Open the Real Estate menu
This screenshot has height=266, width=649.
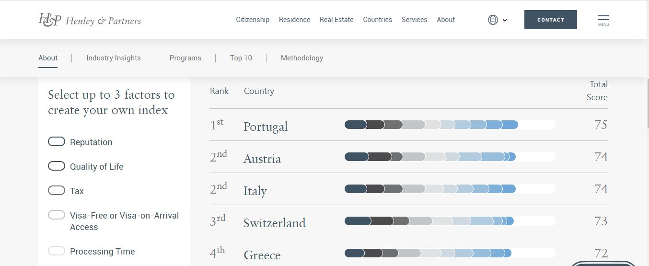click(x=336, y=20)
